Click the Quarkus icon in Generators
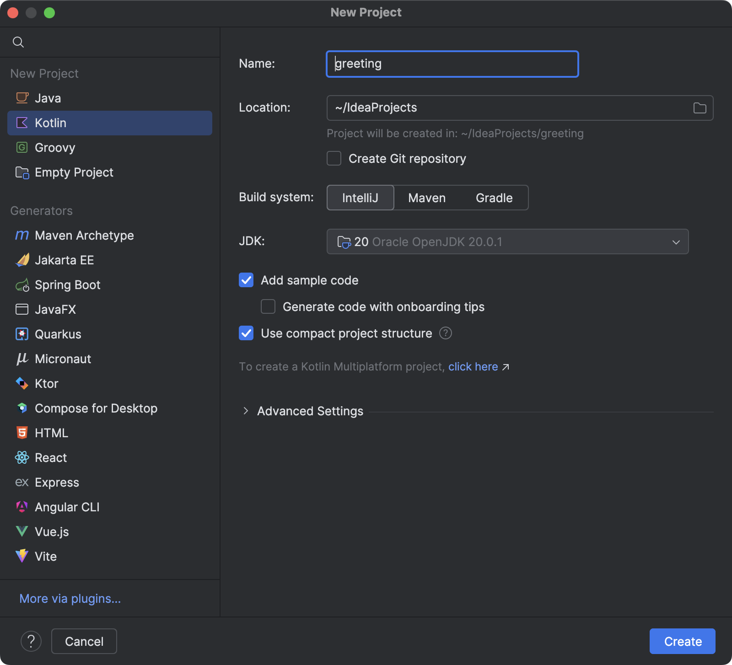The width and height of the screenshot is (732, 665). pyautogui.click(x=22, y=334)
